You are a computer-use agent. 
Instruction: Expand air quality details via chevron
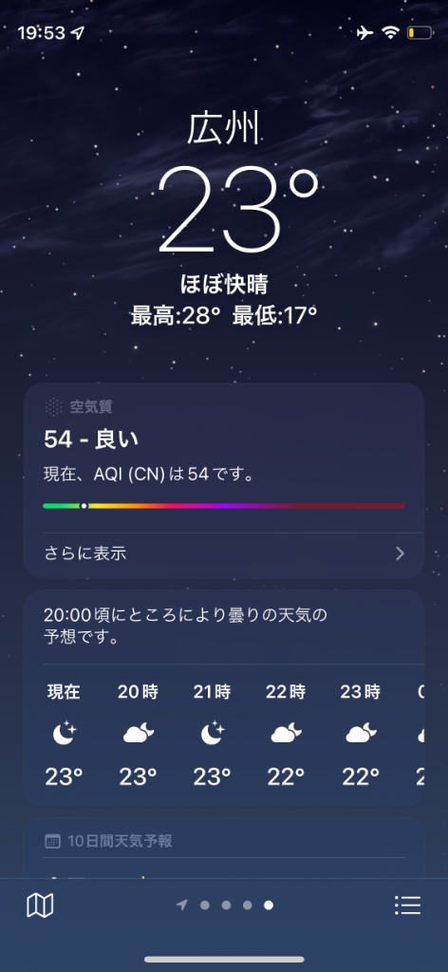pyautogui.click(x=401, y=553)
